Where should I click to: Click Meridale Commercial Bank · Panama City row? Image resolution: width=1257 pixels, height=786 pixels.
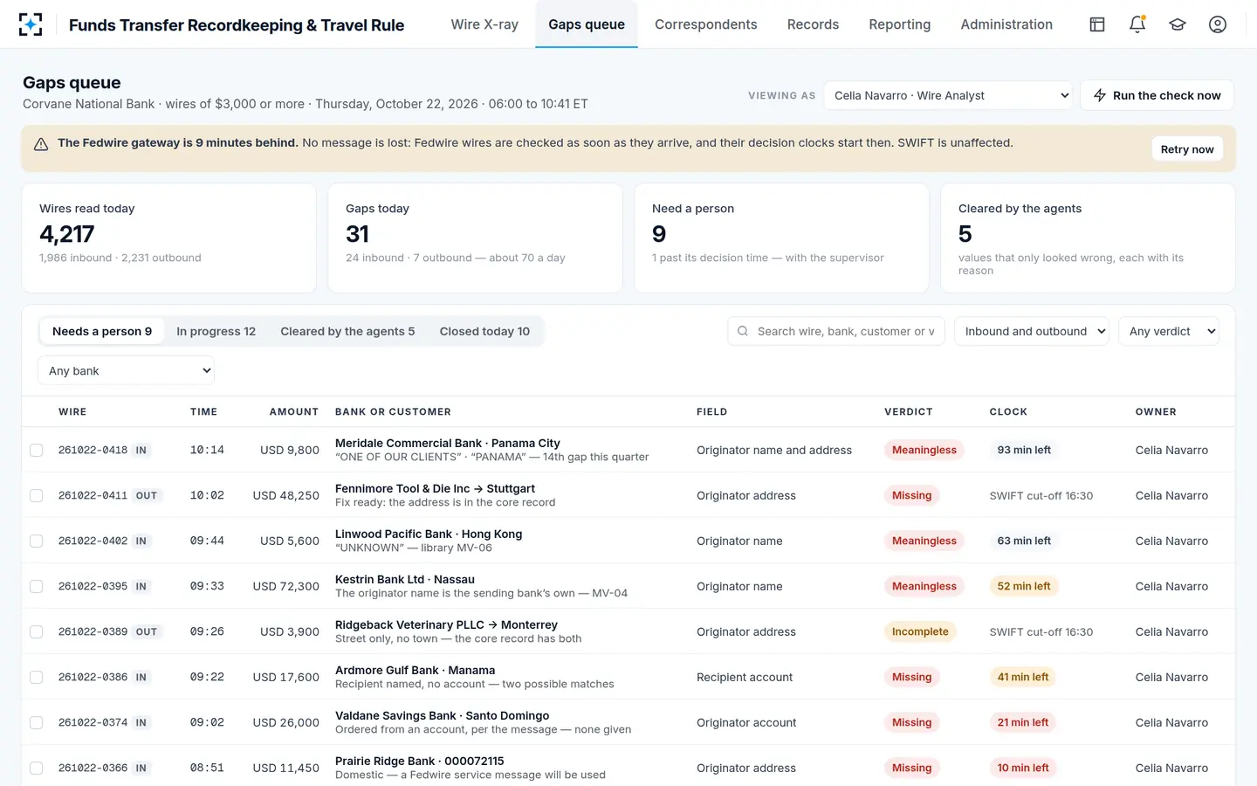pyautogui.click(x=628, y=450)
